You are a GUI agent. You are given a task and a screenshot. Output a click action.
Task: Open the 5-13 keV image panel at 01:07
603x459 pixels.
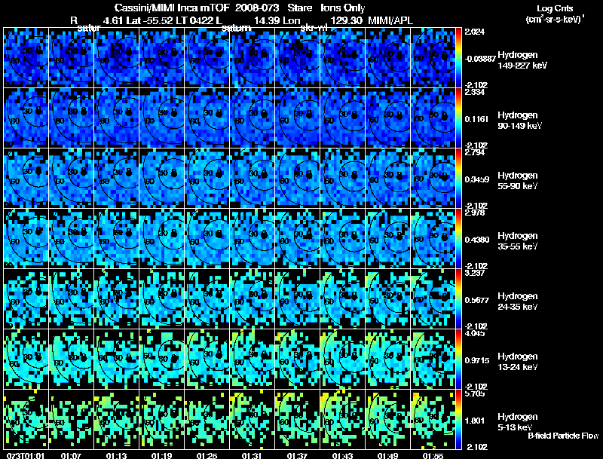click(71, 419)
